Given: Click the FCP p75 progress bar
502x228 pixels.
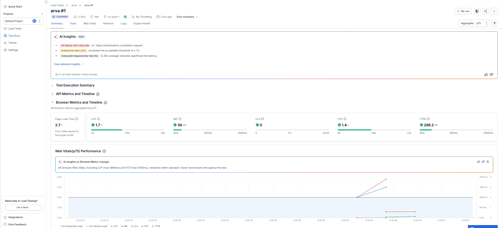Looking at the screenshot, I should point(374,130).
